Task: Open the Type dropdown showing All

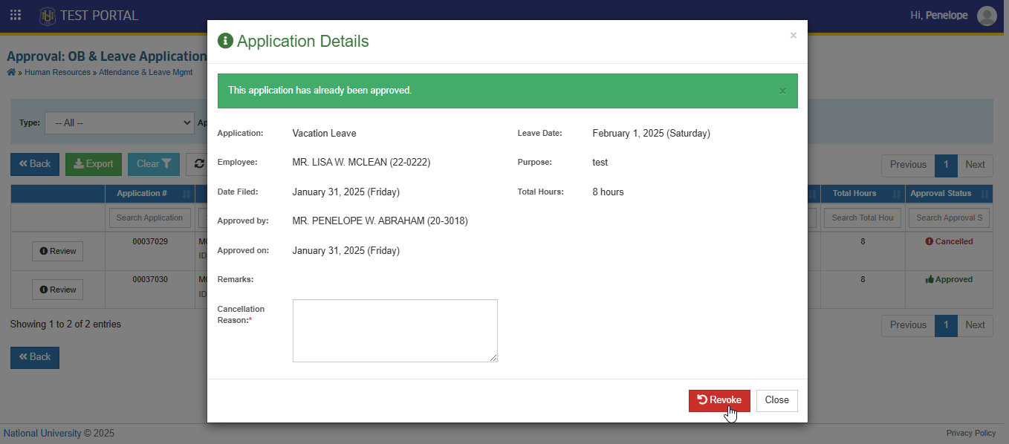Action: (x=119, y=123)
